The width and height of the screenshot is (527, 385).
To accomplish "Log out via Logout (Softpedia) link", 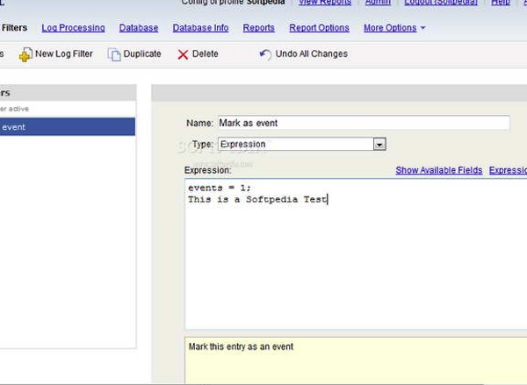I will (x=439, y=3).
